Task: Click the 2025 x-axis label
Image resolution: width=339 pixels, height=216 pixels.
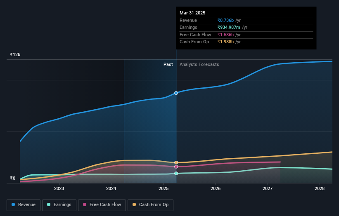Action: (x=164, y=188)
